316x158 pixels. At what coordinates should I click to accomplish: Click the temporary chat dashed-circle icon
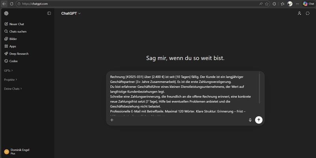click(x=308, y=13)
